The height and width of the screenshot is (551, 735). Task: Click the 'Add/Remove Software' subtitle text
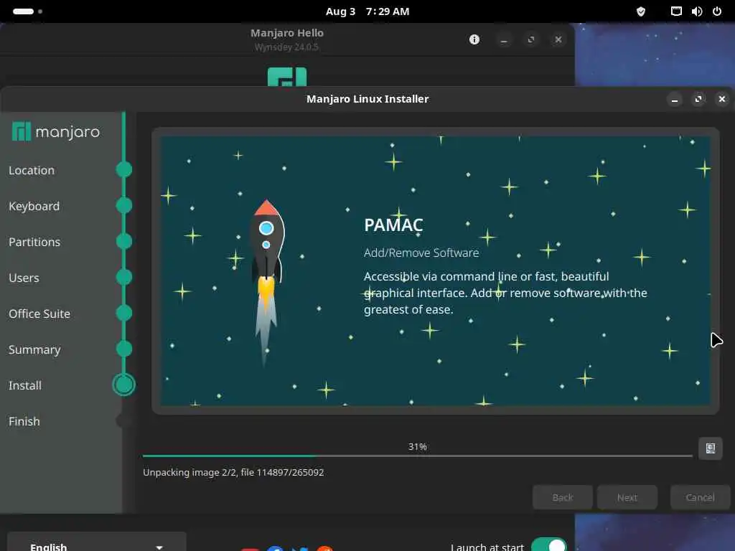(x=421, y=253)
